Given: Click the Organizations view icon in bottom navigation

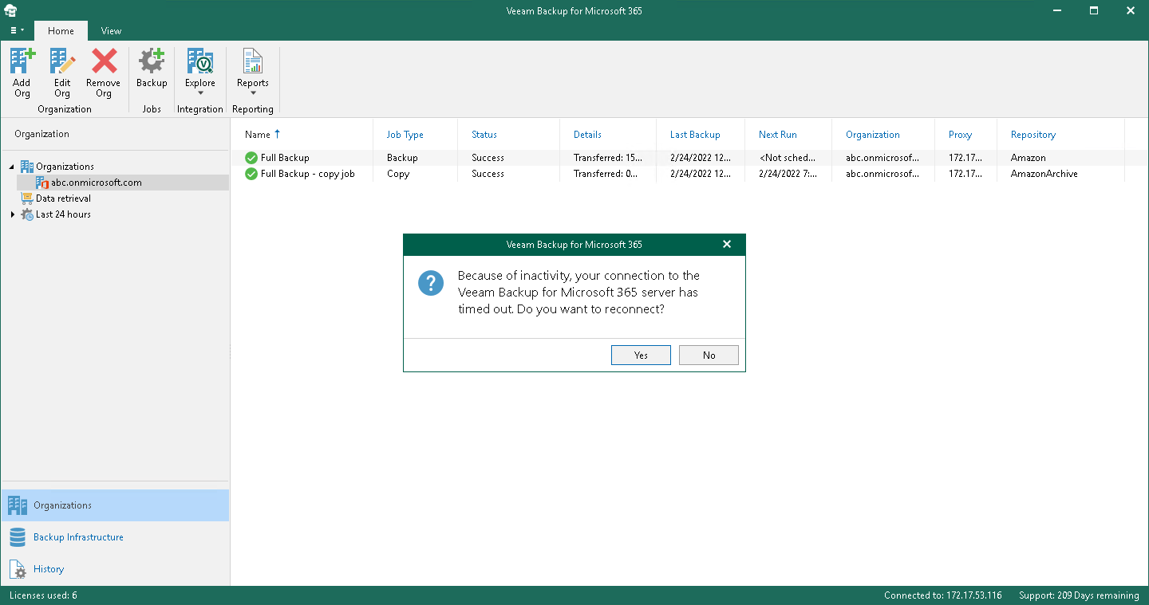Looking at the screenshot, I should point(18,505).
